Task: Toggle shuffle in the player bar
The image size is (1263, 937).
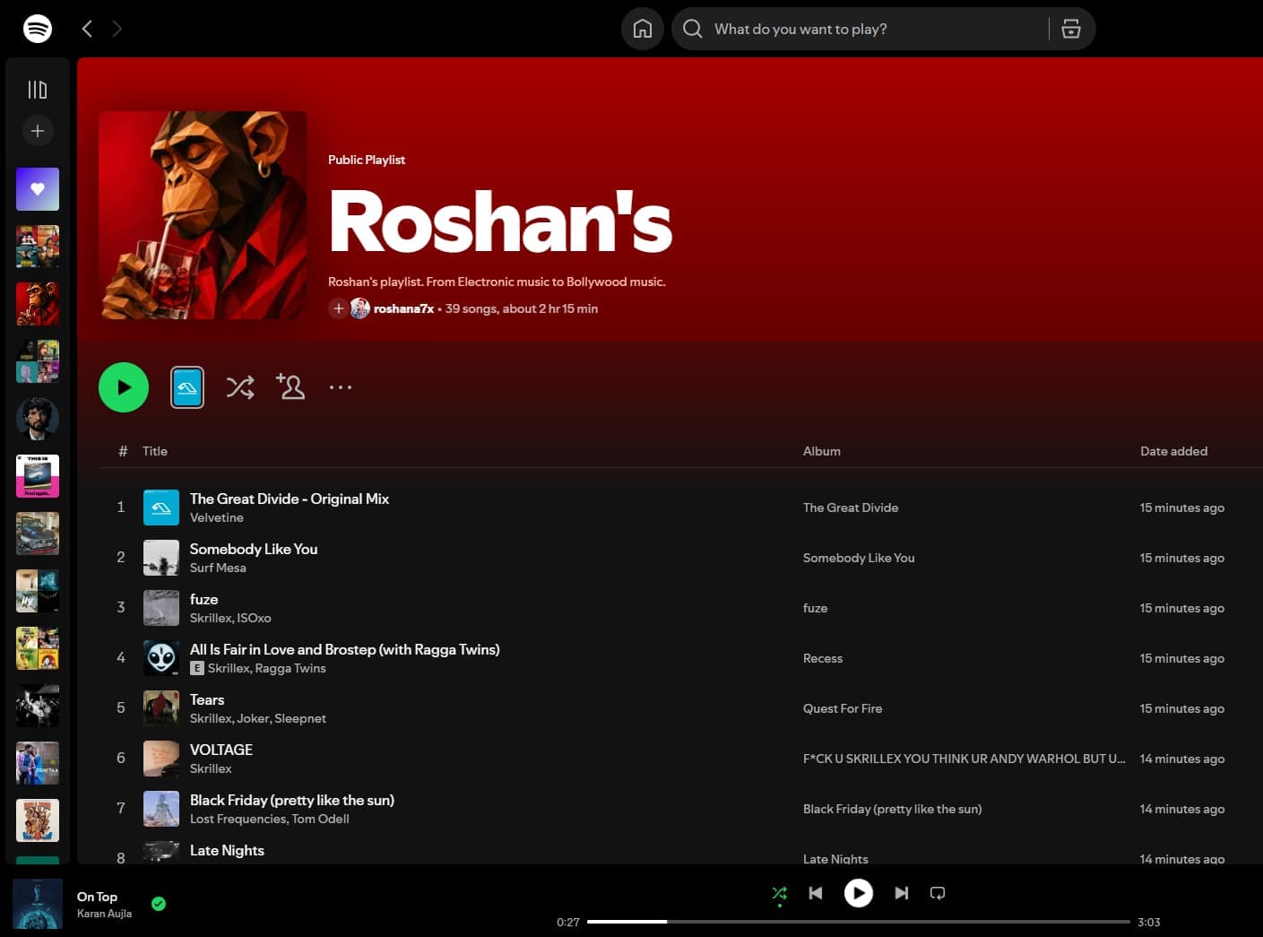Action: [780, 893]
